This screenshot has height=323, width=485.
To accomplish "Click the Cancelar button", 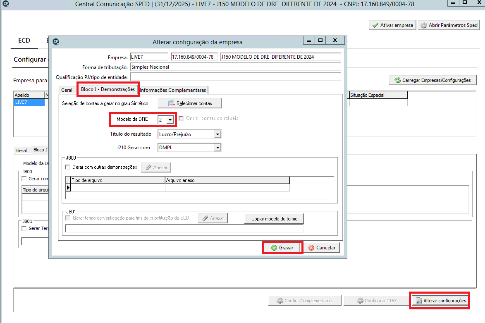I will (x=322, y=248).
